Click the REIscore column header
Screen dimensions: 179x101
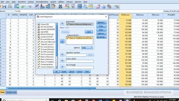tap(156, 16)
